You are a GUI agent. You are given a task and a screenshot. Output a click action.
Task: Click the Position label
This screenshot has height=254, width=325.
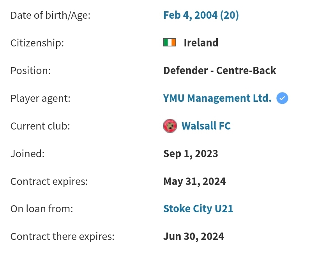click(30, 71)
